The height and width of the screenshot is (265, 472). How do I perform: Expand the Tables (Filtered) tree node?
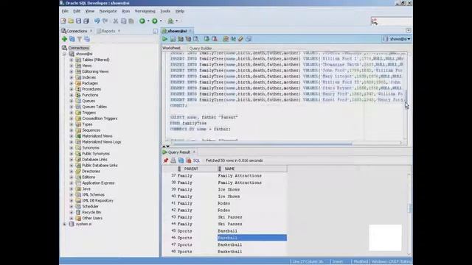(x=72, y=60)
